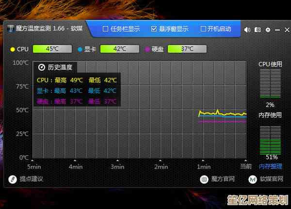Open the 魔方官网 link
Viewport: 291px width, 209px height.
coord(223,179)
